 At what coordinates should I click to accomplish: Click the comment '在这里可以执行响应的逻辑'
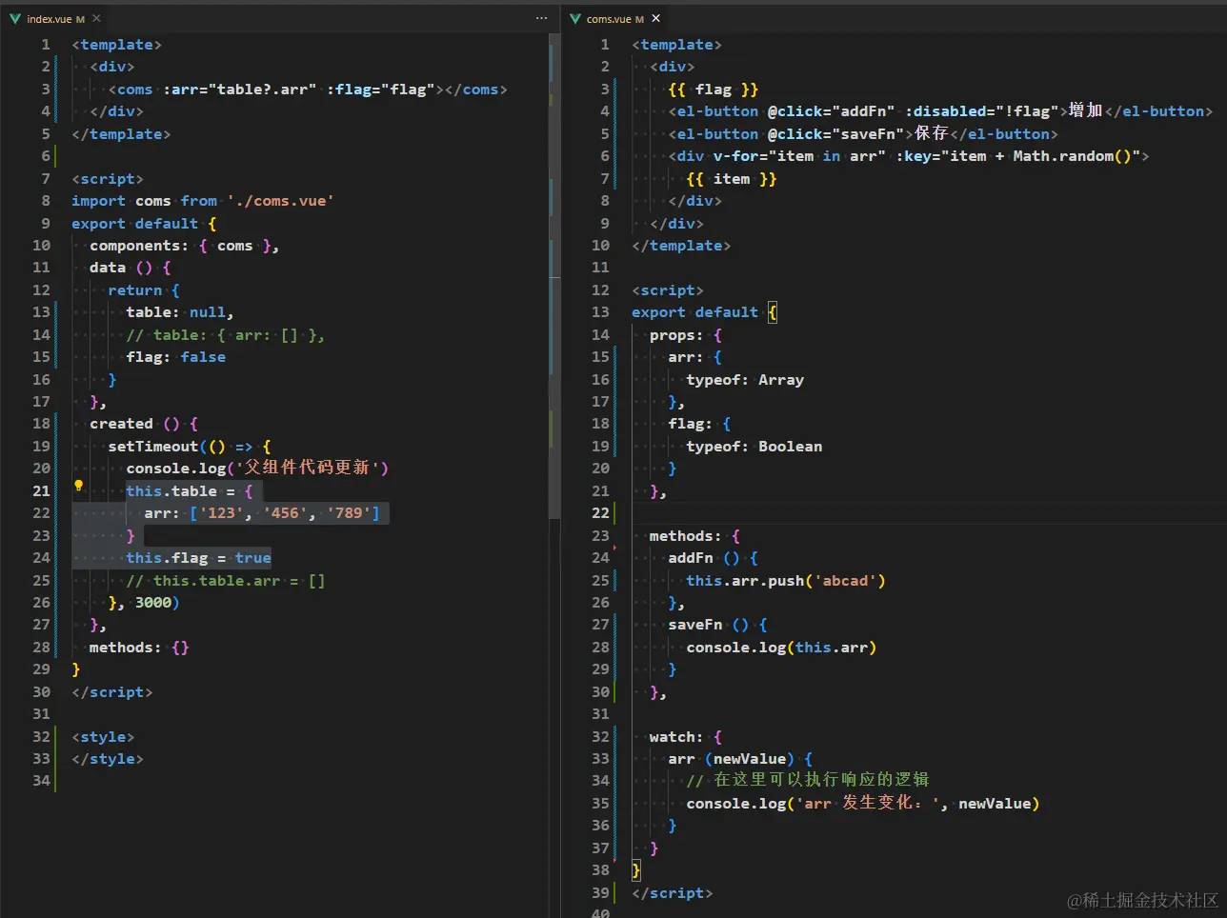point(822,780)
